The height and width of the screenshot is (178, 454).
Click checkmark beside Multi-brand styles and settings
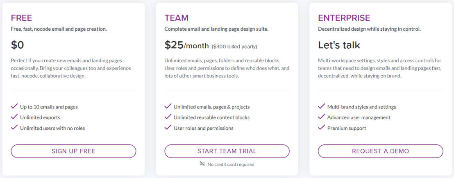pyautogui.click(x=321, y=106)
